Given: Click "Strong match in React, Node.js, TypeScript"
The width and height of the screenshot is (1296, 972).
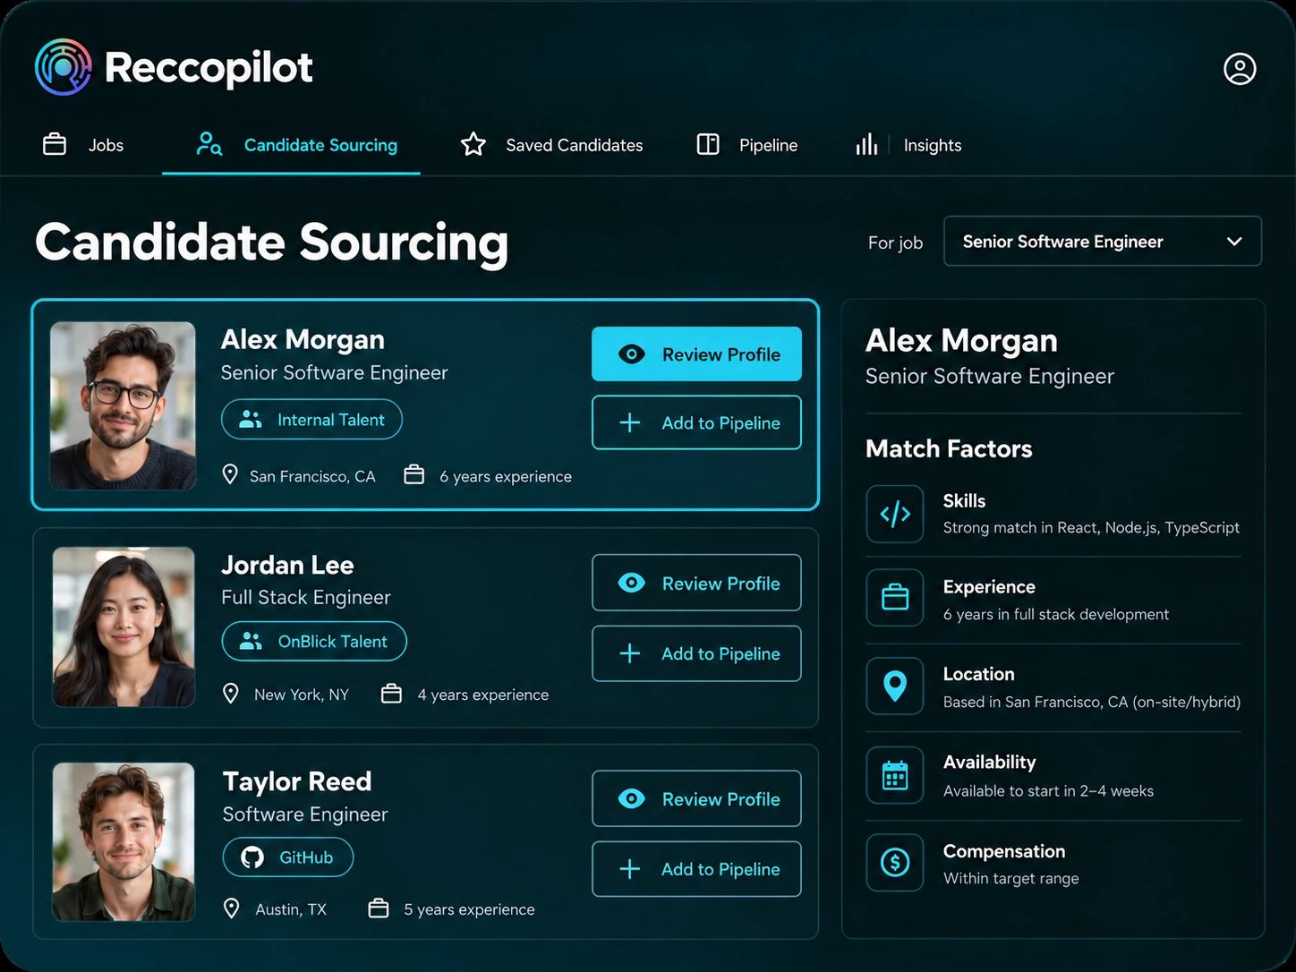Looking at the screenshot, I should tap(1091, 527).
